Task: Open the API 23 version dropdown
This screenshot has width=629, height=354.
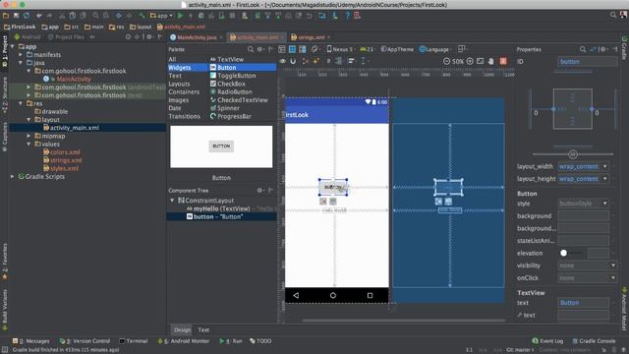Action: pyautogui.click(x=368, y=49)
